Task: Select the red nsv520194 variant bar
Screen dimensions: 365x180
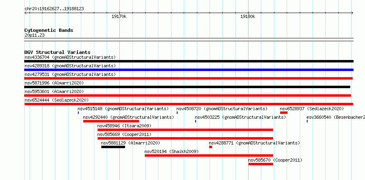Action: pyautogui.click(x=209, y=156)
